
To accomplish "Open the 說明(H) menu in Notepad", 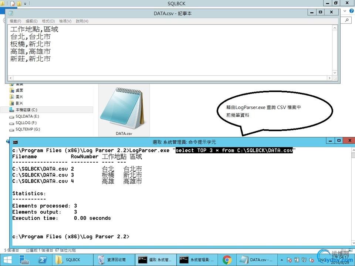I will [x=82, y=21].
